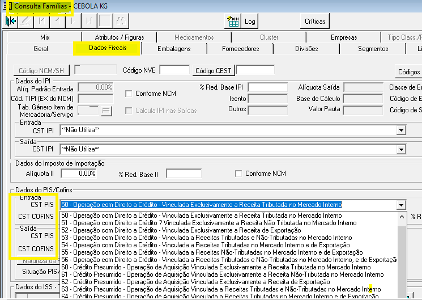The height and width of the screenshot is (300, 422).
Task: Select the Dados Fiscais tab
Action: coord(108,48)
